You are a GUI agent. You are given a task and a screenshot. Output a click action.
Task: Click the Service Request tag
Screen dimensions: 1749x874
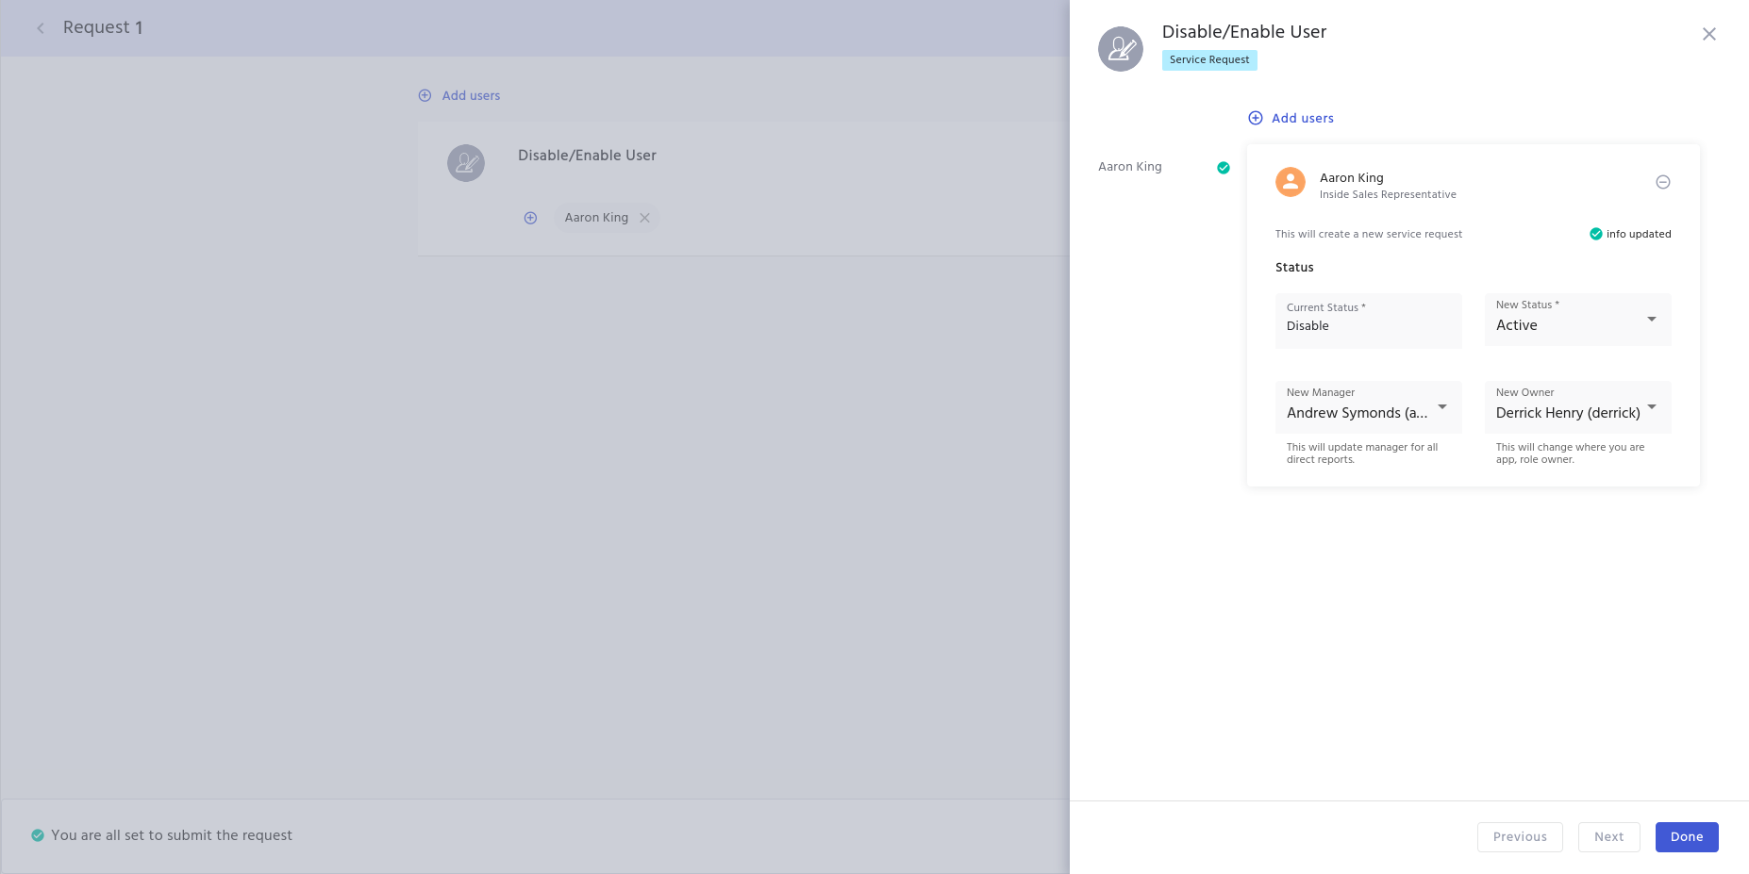click(1209, 59)
